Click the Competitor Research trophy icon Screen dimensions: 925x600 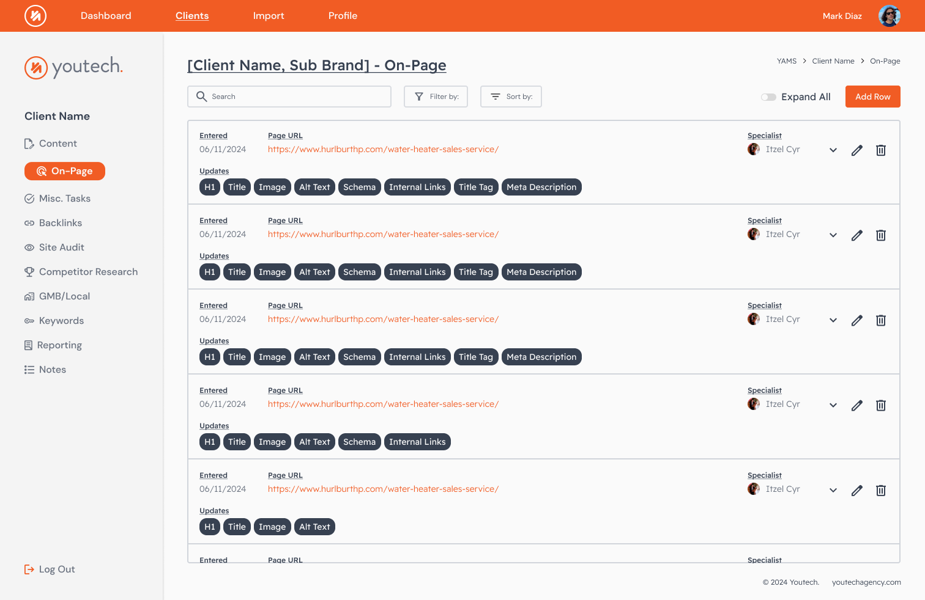pos(29,272)
